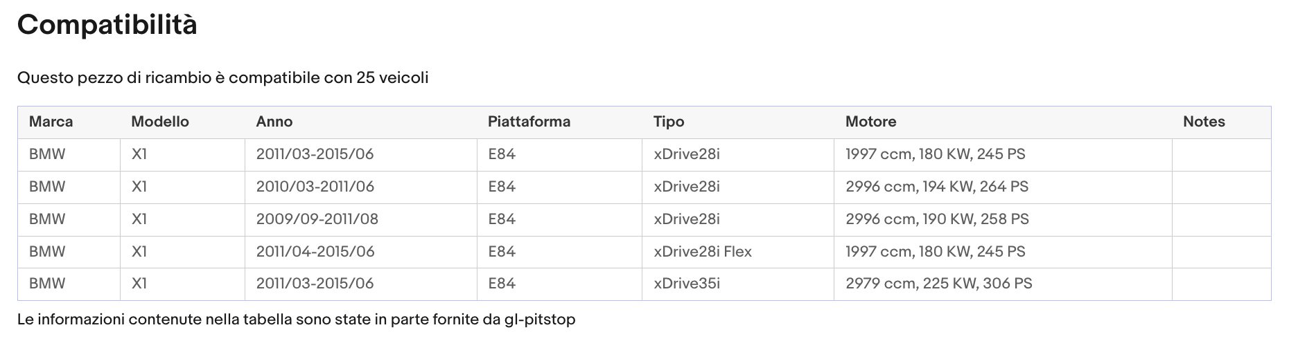The height and width of the screenshot is (350, 1289).
Task: Click the 2979 ccm, 225 KW engine cell
Action: (938, 284)
